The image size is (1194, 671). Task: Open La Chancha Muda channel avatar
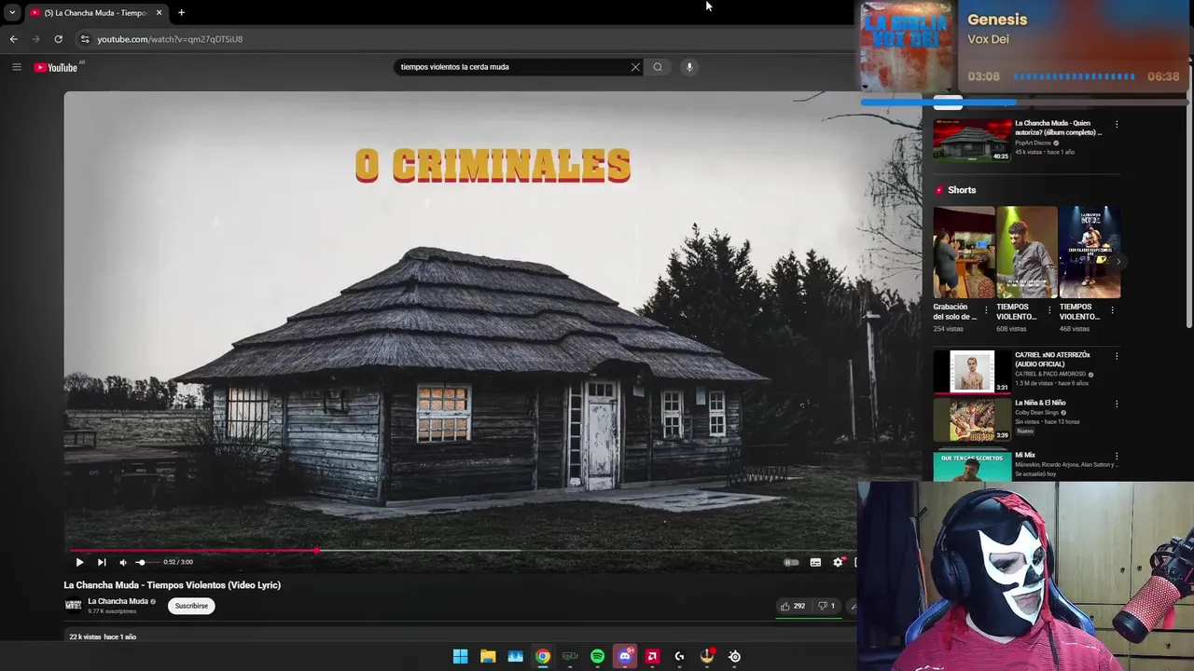click(x=73, y=606)
